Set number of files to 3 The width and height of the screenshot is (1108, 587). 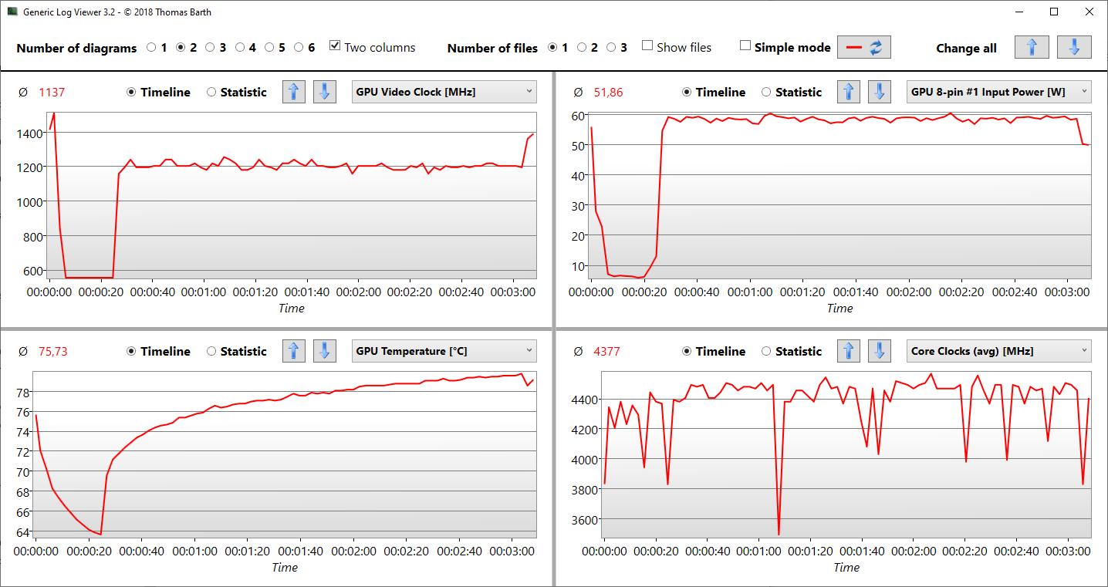pyautogui.click(x=611, y=47)
